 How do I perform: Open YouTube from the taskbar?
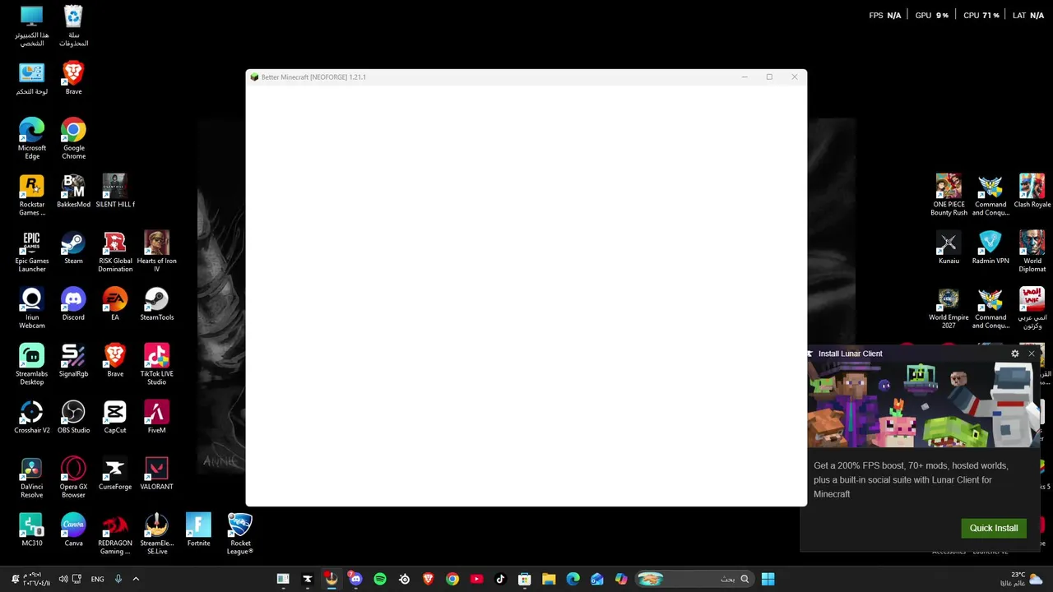coord(476,579)
